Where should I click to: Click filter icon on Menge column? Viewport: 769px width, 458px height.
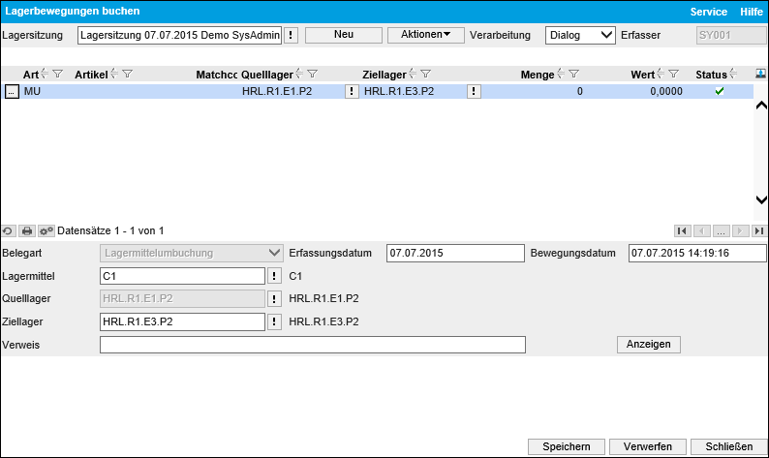click(x=573, y=75)
